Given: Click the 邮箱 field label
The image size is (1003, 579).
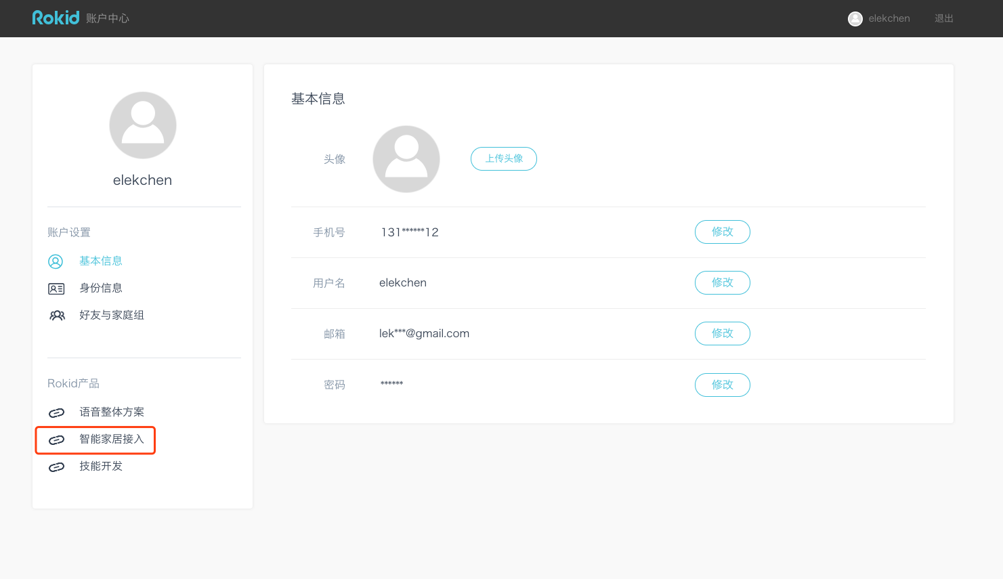Looking at the screenshot, I should click(335, 334).
